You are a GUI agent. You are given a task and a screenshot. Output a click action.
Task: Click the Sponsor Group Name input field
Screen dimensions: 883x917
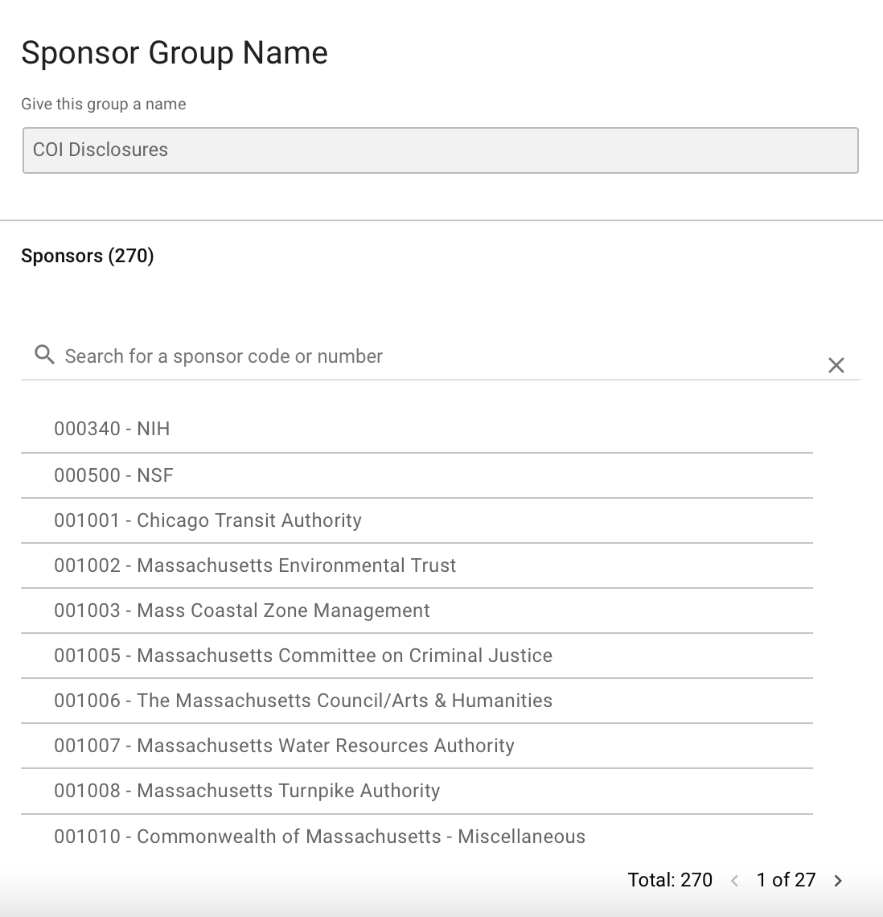(x=440, y=150)
